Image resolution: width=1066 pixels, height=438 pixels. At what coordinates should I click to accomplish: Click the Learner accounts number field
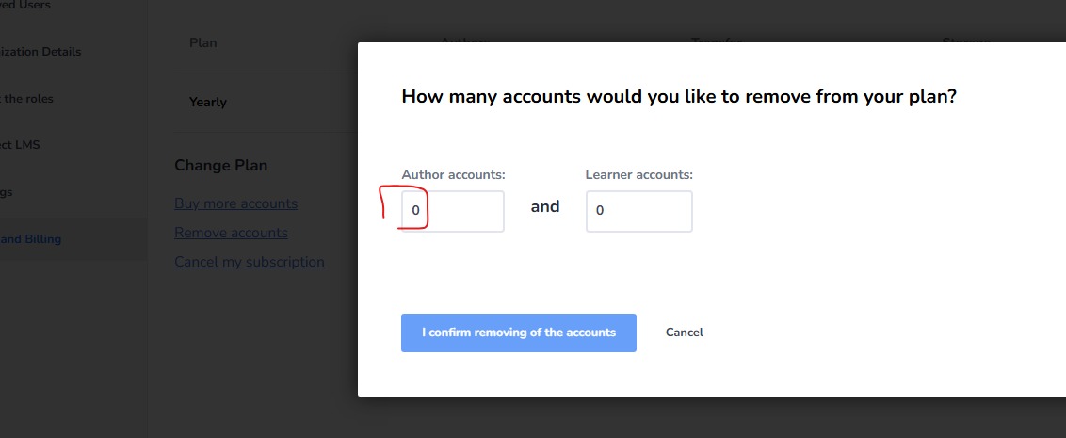639,211
